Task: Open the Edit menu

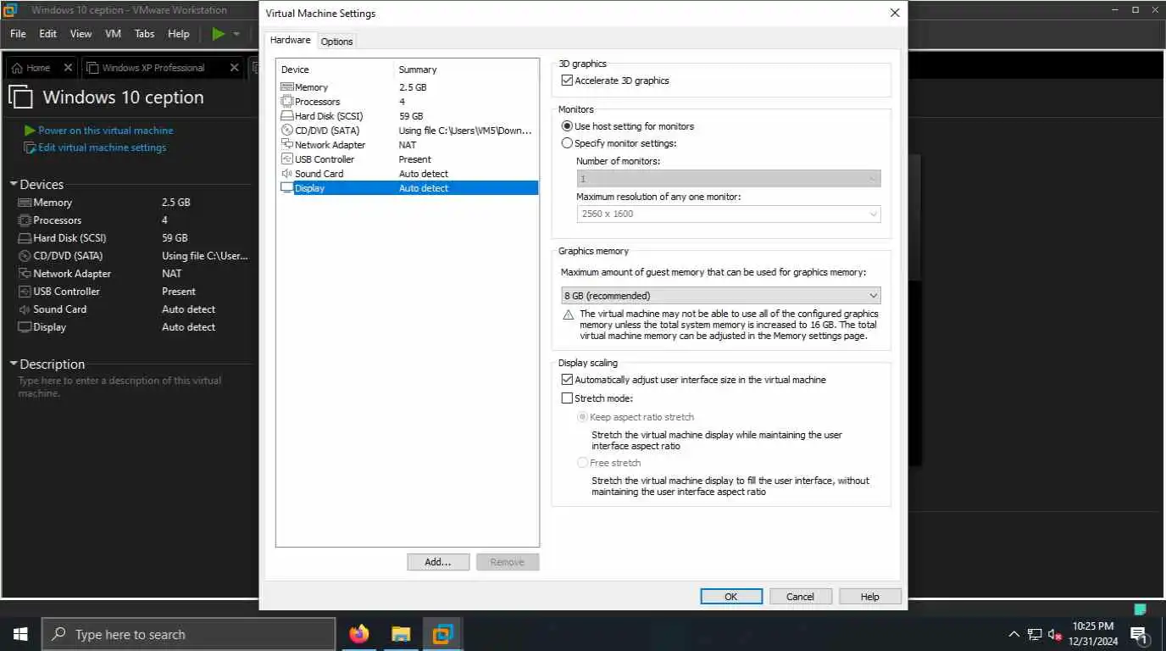Action: (x=48, y=34)
